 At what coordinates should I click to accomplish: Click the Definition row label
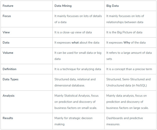pyautogui.click(x=10, y=69)
